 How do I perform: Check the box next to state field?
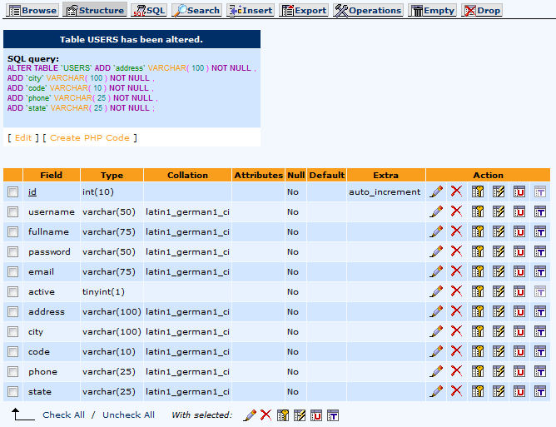pos(12,392)
